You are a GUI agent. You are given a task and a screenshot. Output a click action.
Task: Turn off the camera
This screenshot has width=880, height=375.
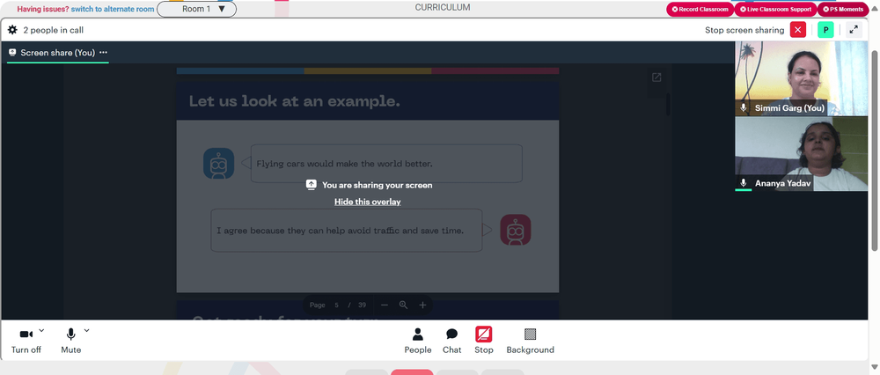pos(26,341)
